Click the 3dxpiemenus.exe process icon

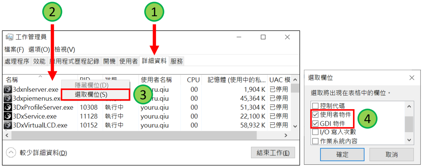tap(8, 98)
